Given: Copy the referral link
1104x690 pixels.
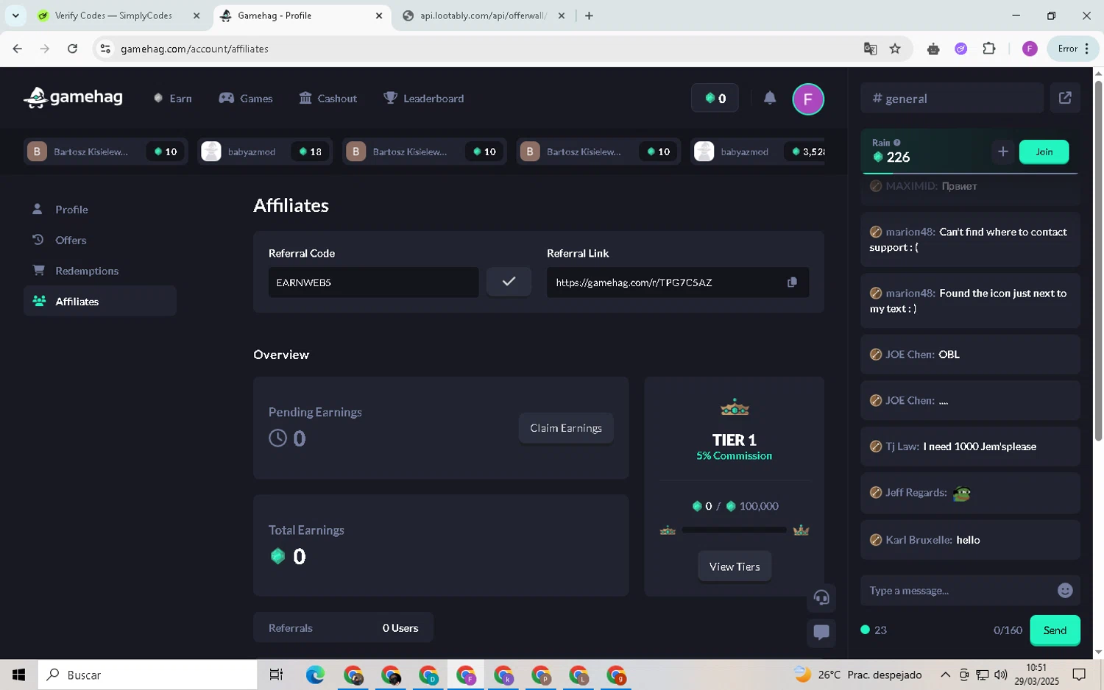Looking at the screenshot, I should [x=792, y=282].
